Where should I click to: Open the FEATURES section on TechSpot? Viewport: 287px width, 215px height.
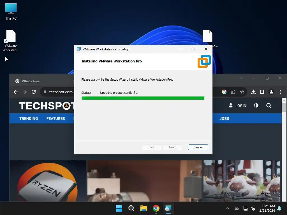(56, 118)
